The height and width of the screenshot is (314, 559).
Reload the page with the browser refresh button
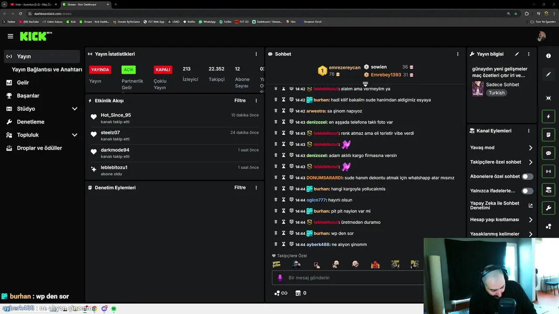click(x=20, y=14)
